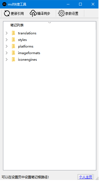Click the MD app logo in title bar

[x=4, y=4]
